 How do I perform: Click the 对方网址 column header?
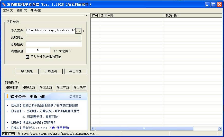coord(132,16)
